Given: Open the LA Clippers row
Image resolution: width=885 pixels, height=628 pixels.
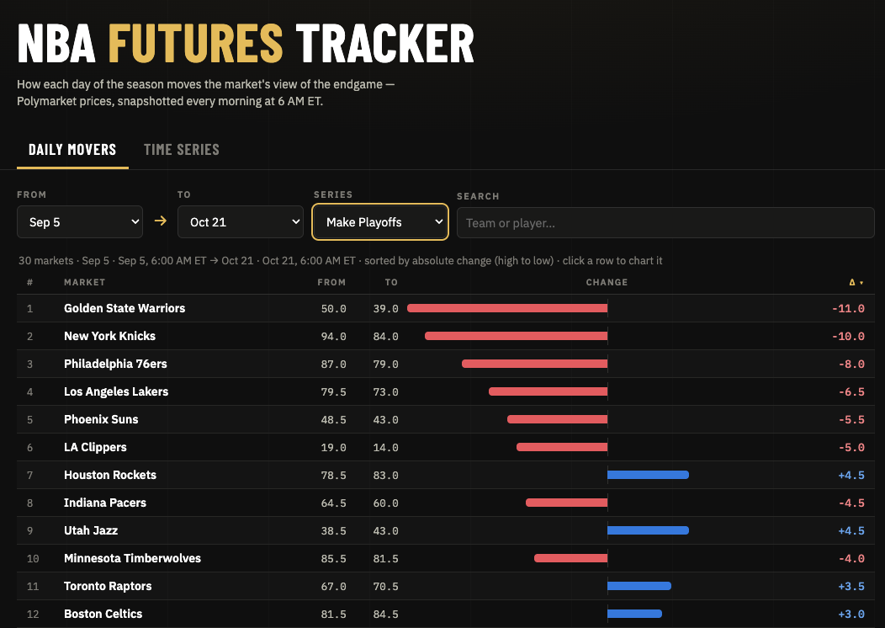Looking at the screenshot, I should pyautogui.click(x=446, y=447).
